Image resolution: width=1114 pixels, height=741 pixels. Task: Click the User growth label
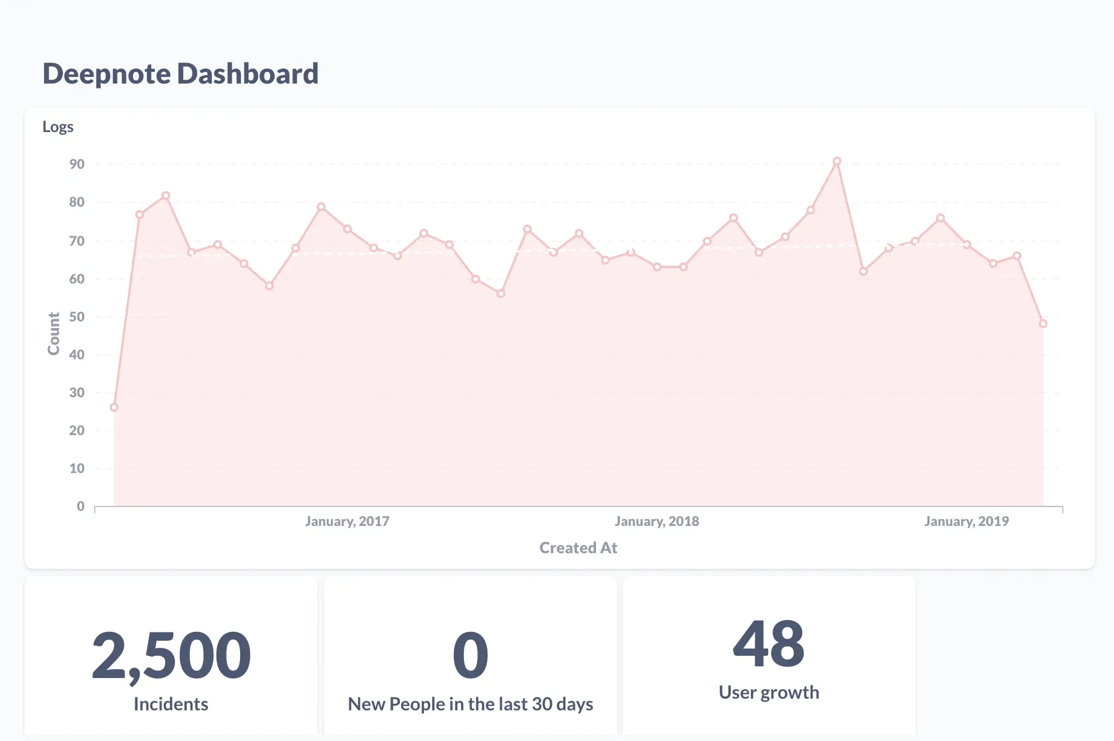tap(769, 693)
